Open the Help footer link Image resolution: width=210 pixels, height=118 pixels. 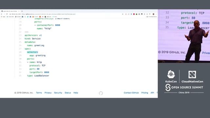(x=76, y=93)
